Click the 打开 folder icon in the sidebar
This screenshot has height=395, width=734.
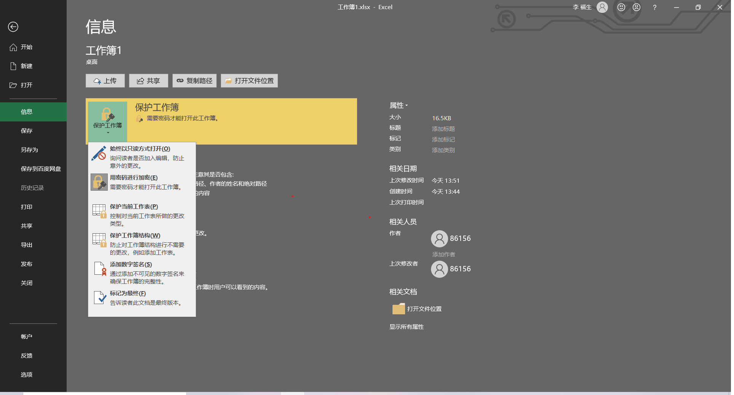point(13,85)
